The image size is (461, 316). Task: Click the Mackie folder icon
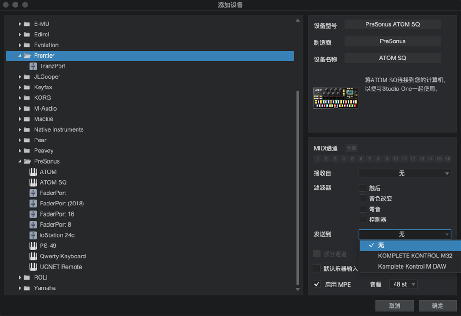tap(26, 119)
